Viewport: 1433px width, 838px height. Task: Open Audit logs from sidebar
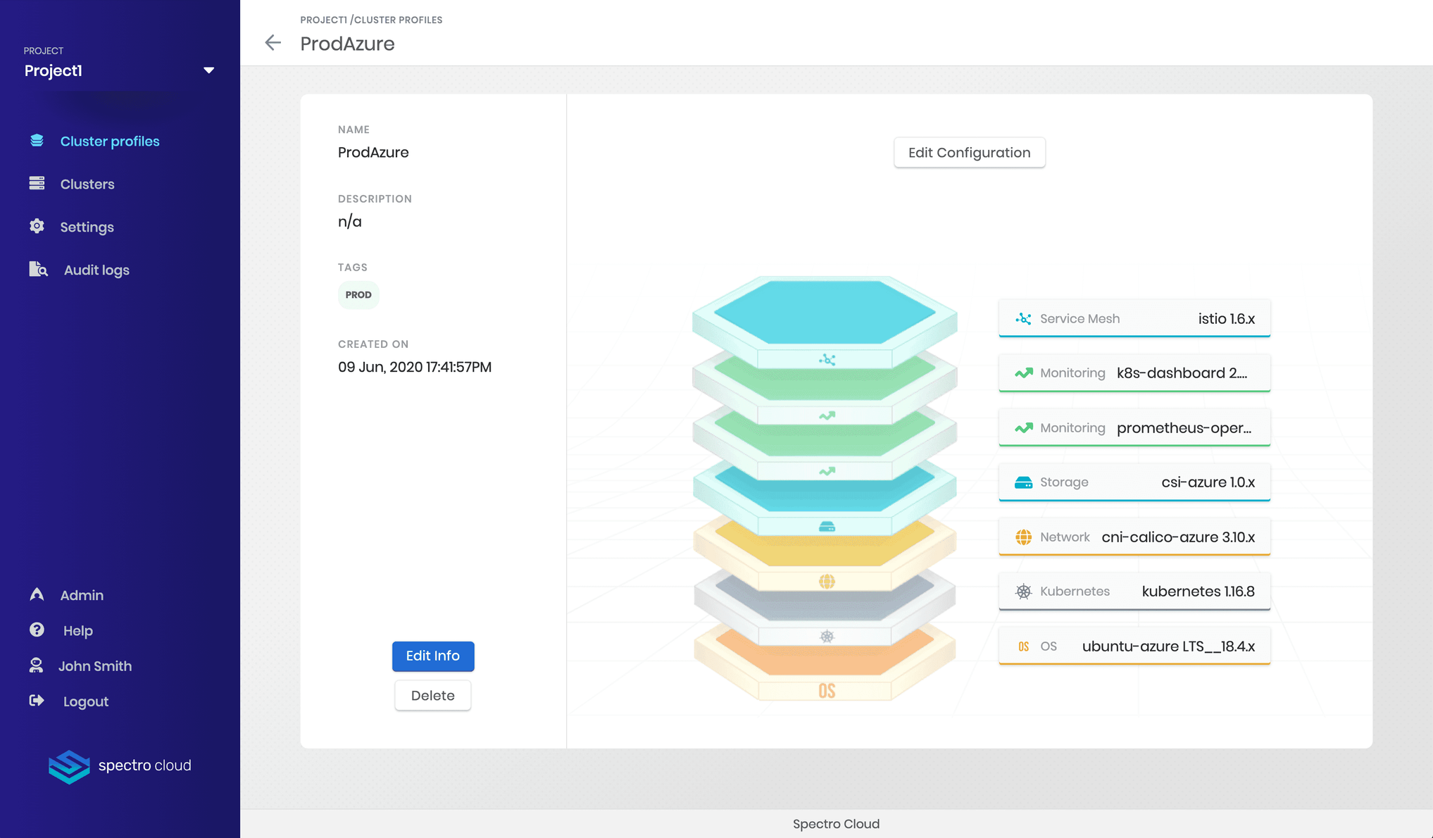(x=96, y=270)
